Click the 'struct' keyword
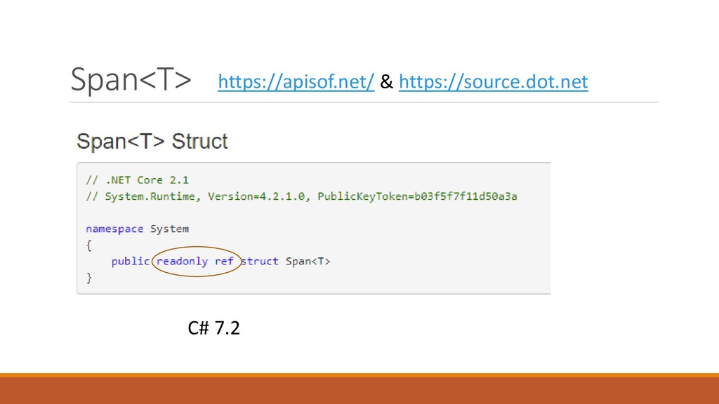 pyautogui.click(x=260, y=261)
